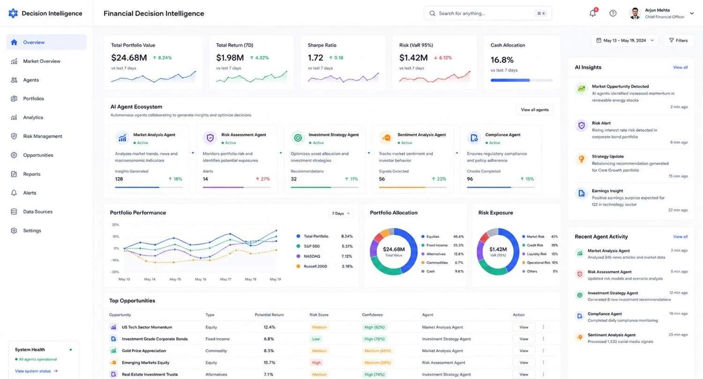Click the Risk Assessment Agent shield icon
Screen dimensions: 703x379
[x=210, y=138]
